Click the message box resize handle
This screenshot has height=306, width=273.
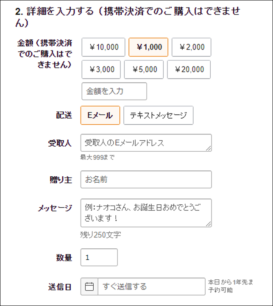209,224
